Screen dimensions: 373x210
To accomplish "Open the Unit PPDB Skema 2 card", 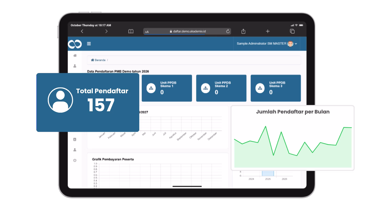I will click(x=221, y=88).
